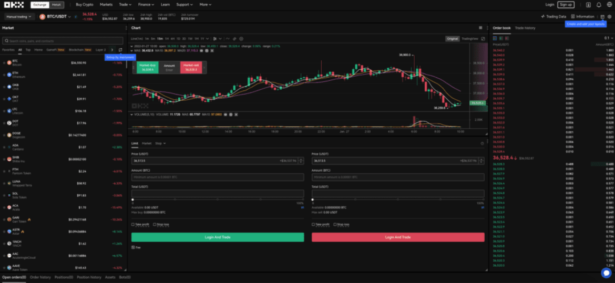
Task: Open the order book depth 0.1 dropdown
Action: point(609,38)
